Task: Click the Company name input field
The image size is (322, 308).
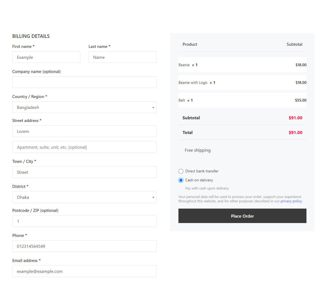Action: click(84, 82)
